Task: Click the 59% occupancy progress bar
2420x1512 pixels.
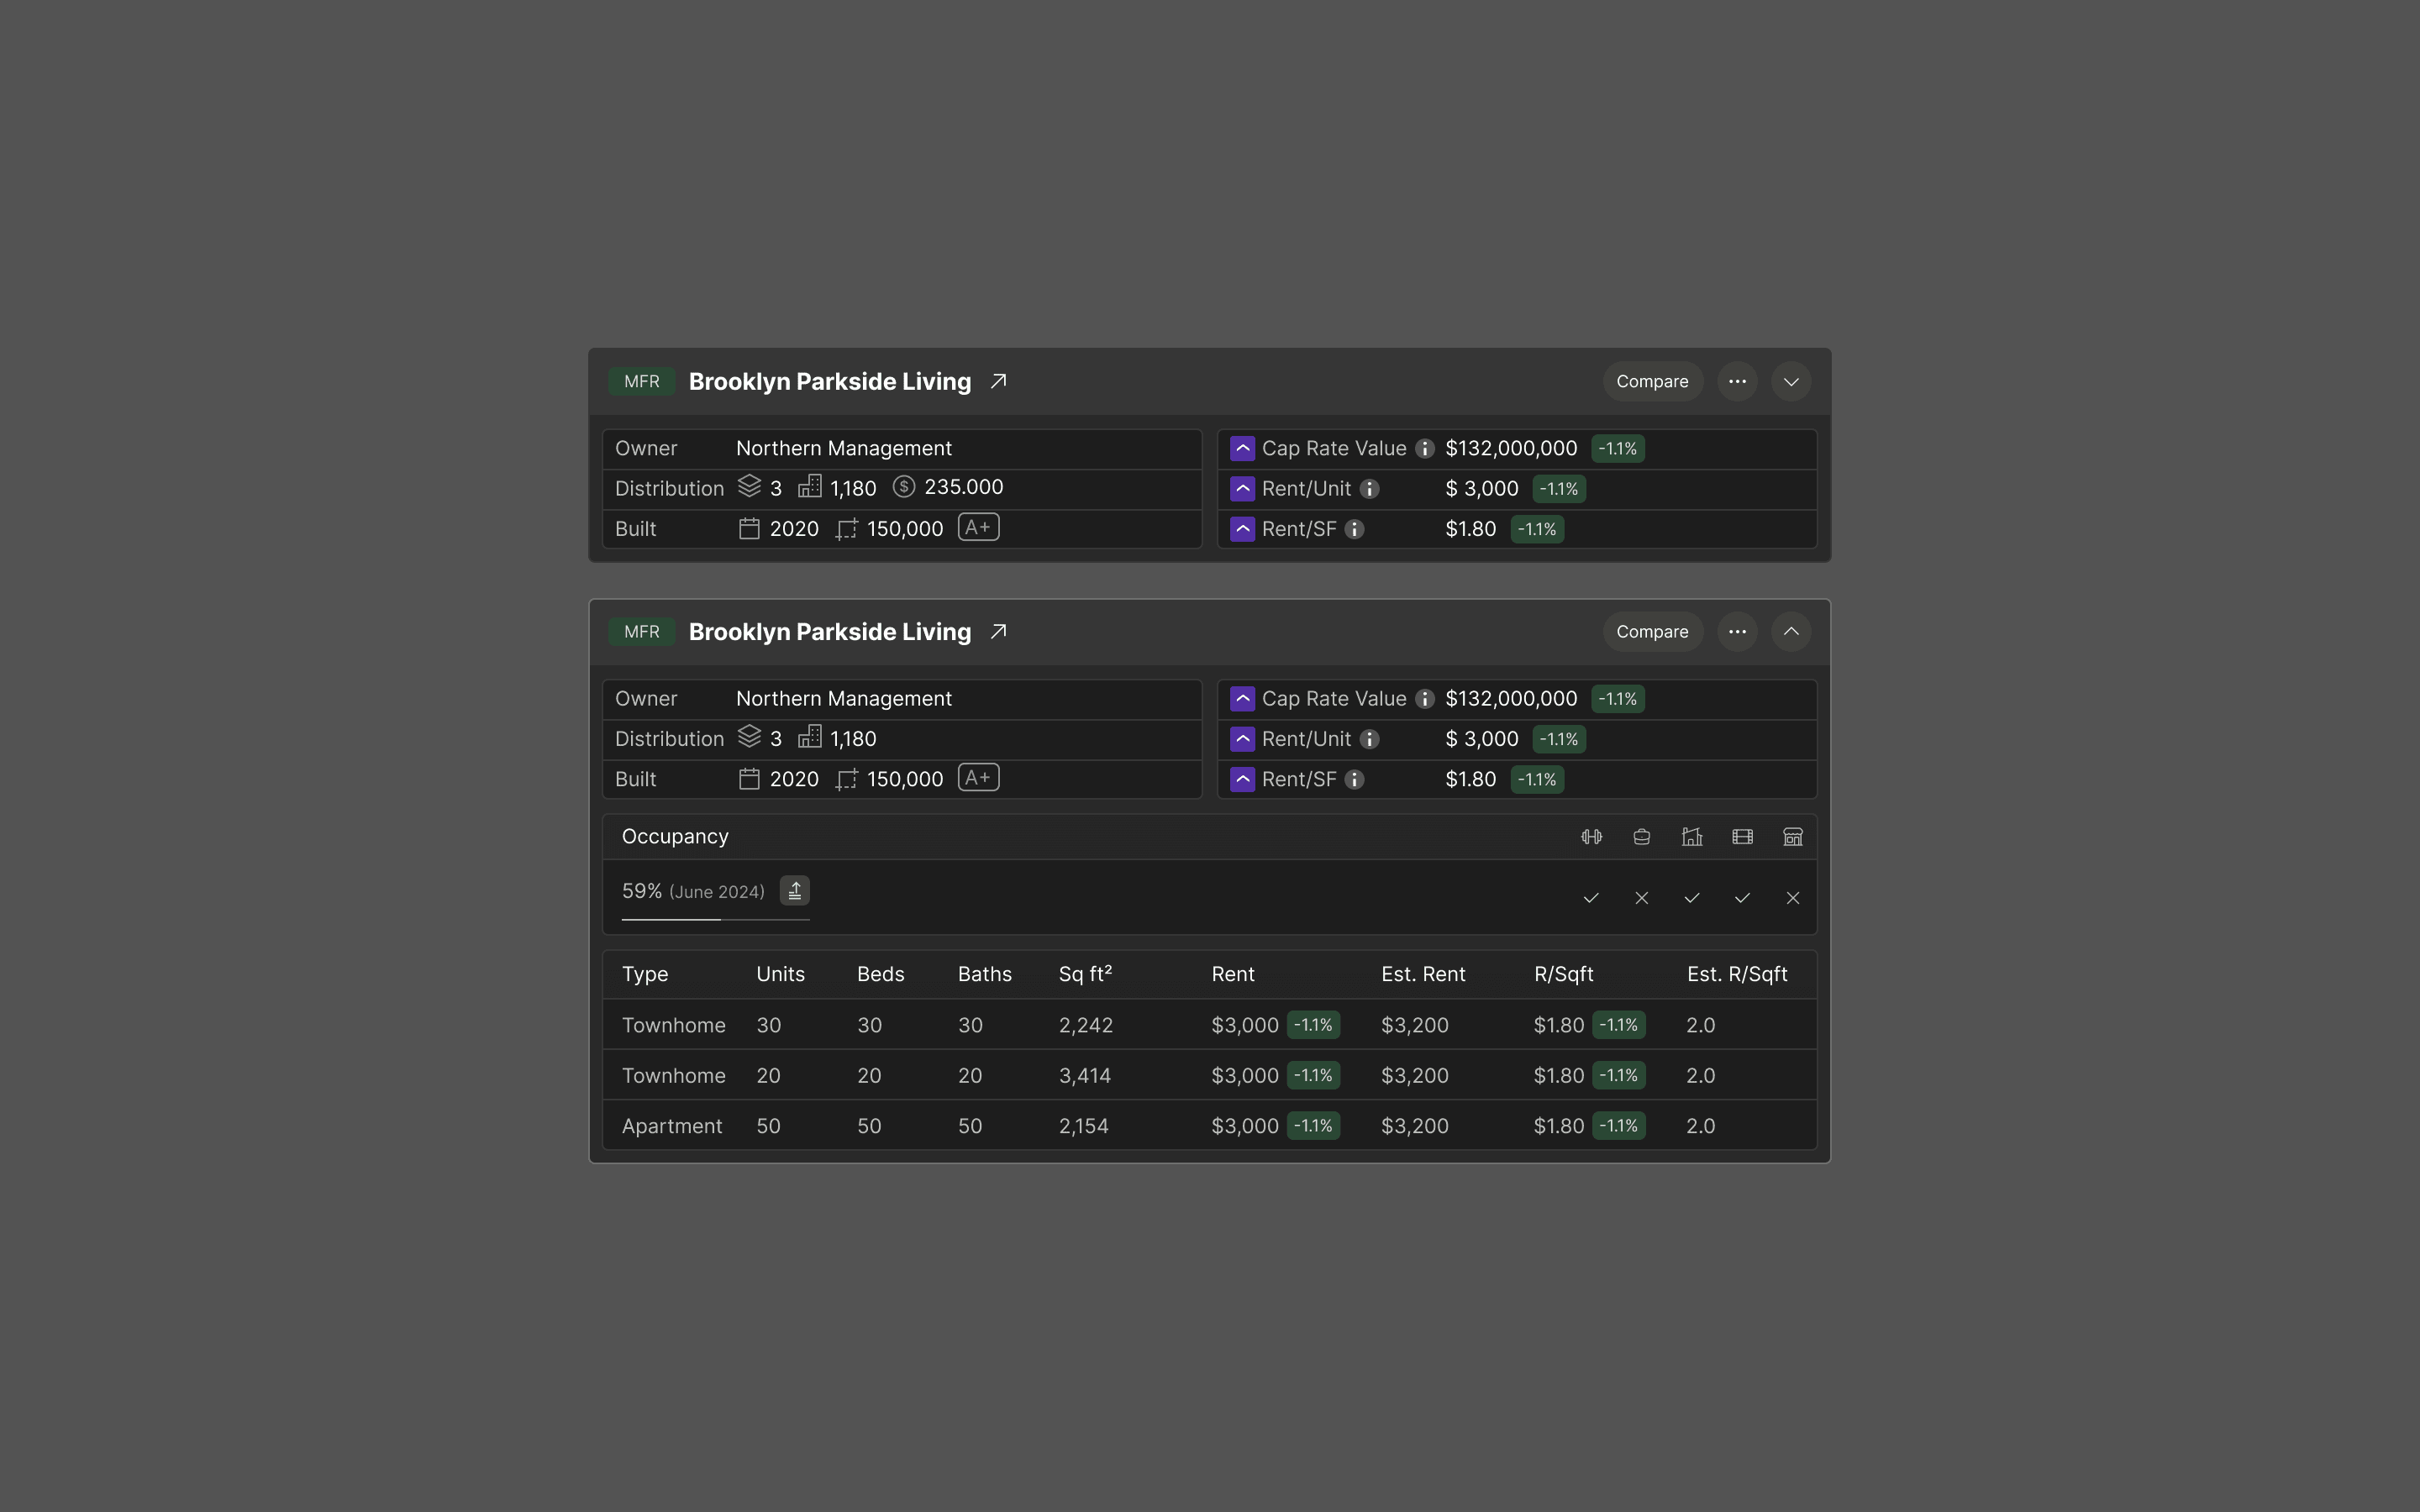Action: tap(715, 919)
